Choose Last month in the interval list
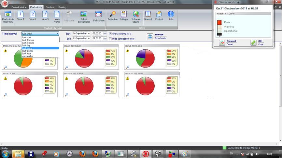Screen dimensions: 282x158 point(40,51)
